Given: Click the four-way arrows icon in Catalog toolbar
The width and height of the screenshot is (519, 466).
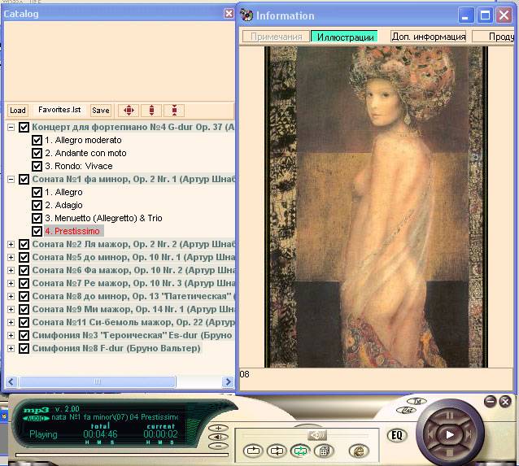Looking at the screenshot, I should click(128, 111).
